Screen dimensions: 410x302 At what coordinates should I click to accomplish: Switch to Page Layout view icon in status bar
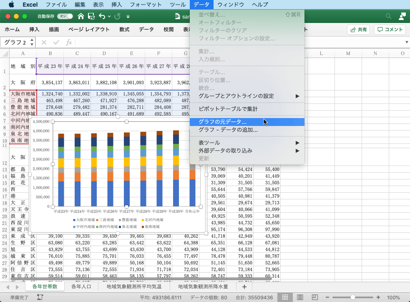pos(300,297)
